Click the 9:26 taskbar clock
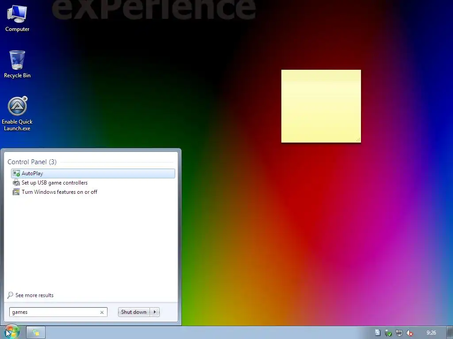The width and height of the screenshot is (453, 339). point(431,333)
